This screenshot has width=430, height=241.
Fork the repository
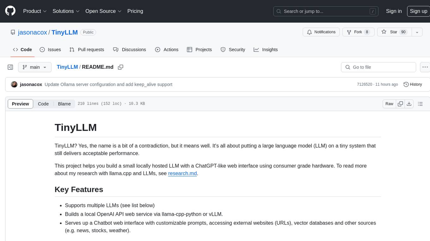click(x=358, y=32)
